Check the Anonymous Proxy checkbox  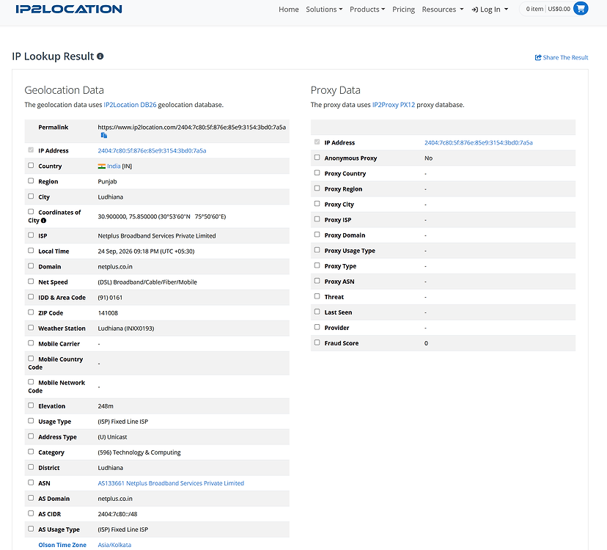(317, 157)
